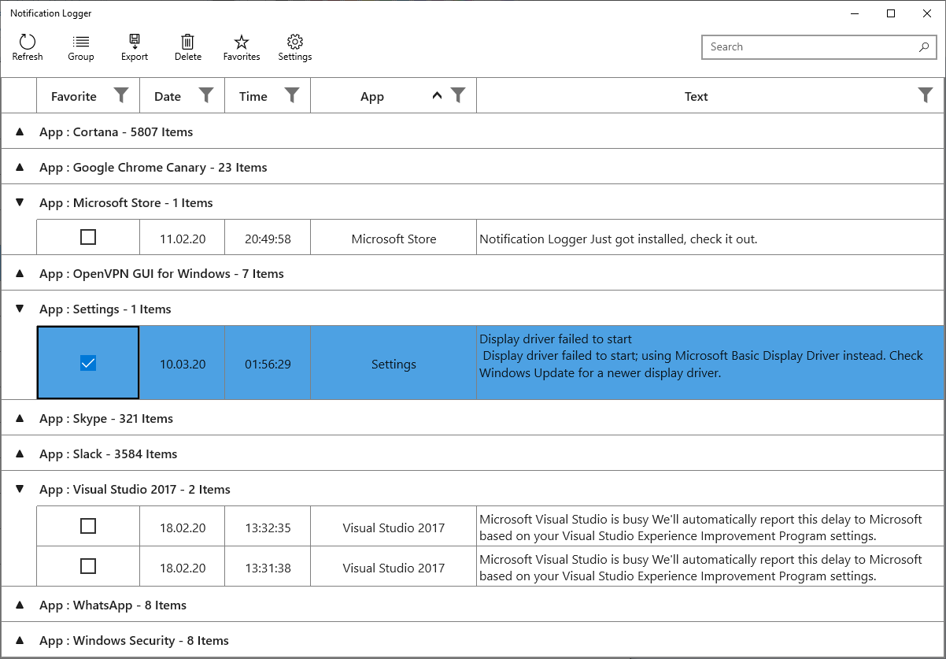Image resolution: width=946 pixels, height=659 pixels.
Task: Open the Date column filter icon
Action: [x=206, y=95]
